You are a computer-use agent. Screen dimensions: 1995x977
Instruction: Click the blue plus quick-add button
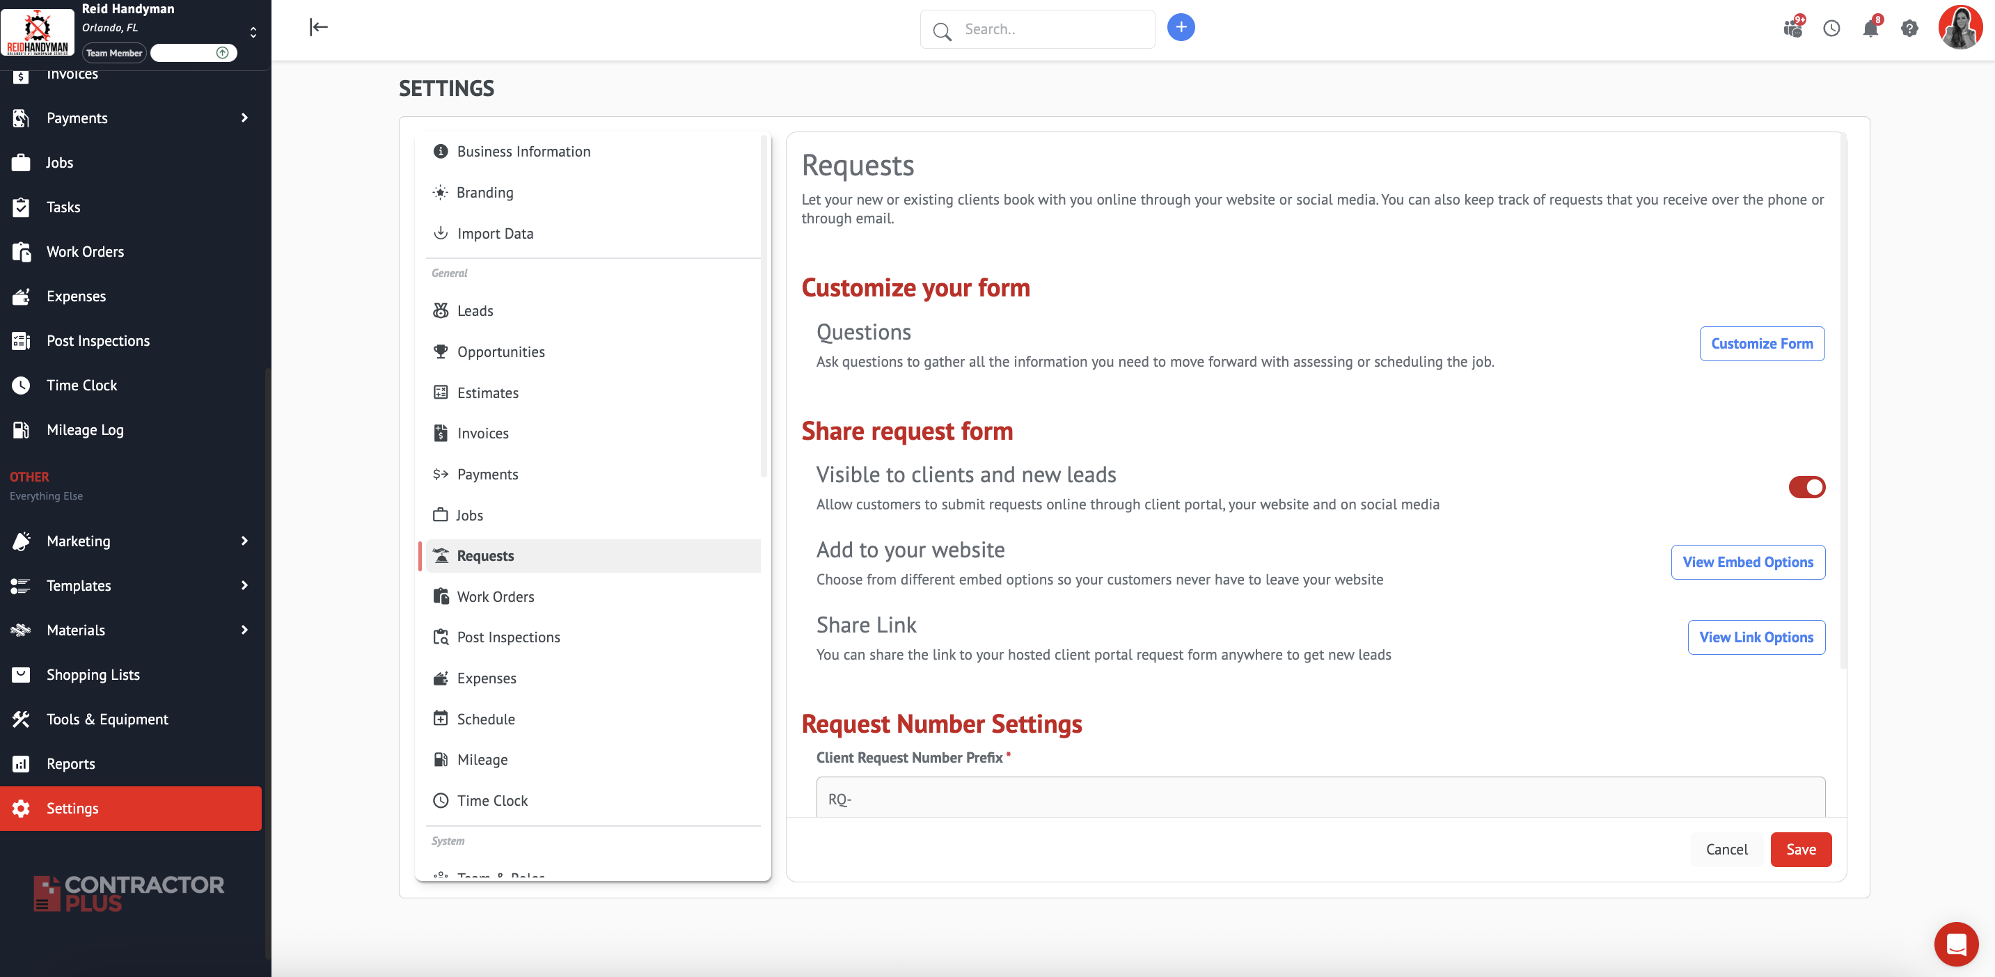pyautogui.click(x=1181, y=28)
